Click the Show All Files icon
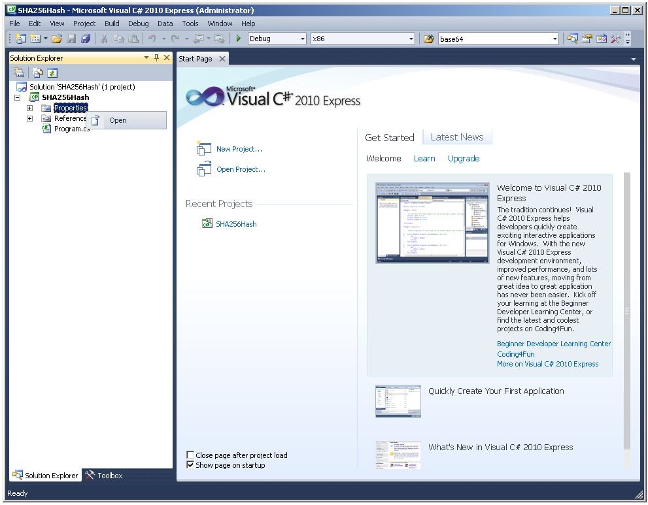Viewport: 648px width, 505px height. tap(38, 73)
